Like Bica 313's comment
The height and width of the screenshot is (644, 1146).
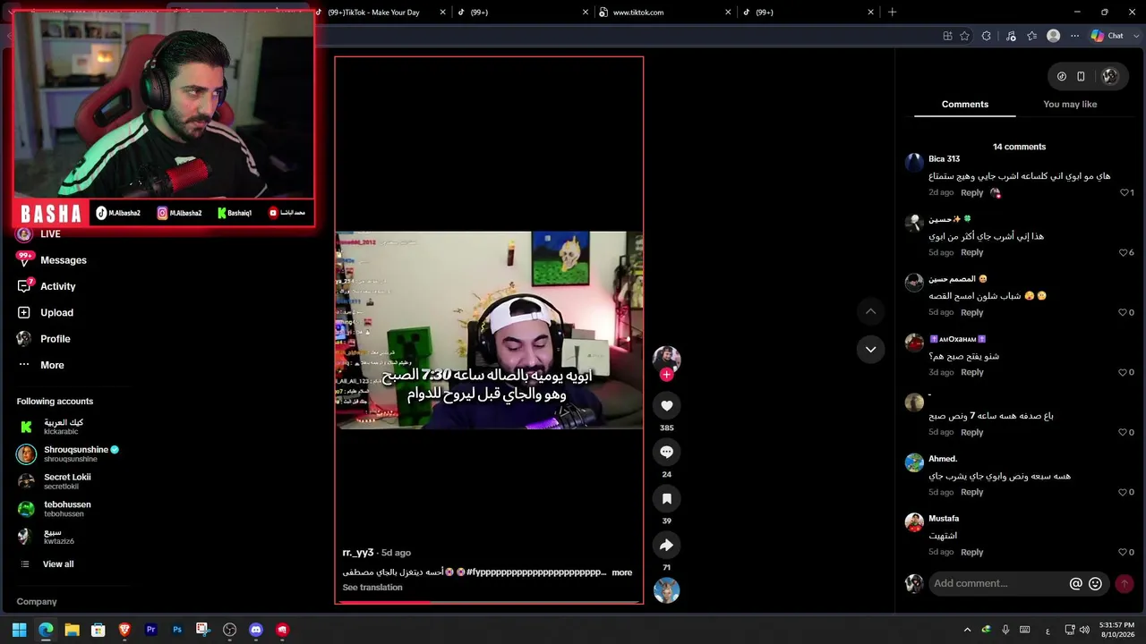[1126, 192]
